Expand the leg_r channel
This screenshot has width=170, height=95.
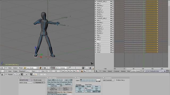coord(96,35)
